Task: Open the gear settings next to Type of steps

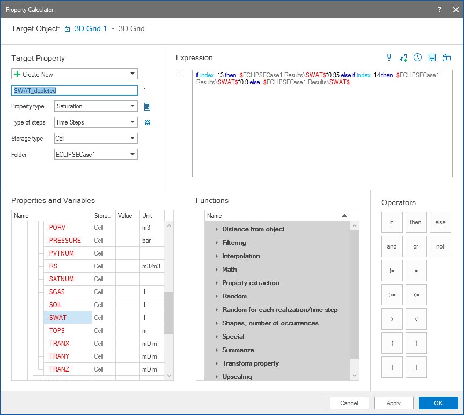Action: coord(148,122)
